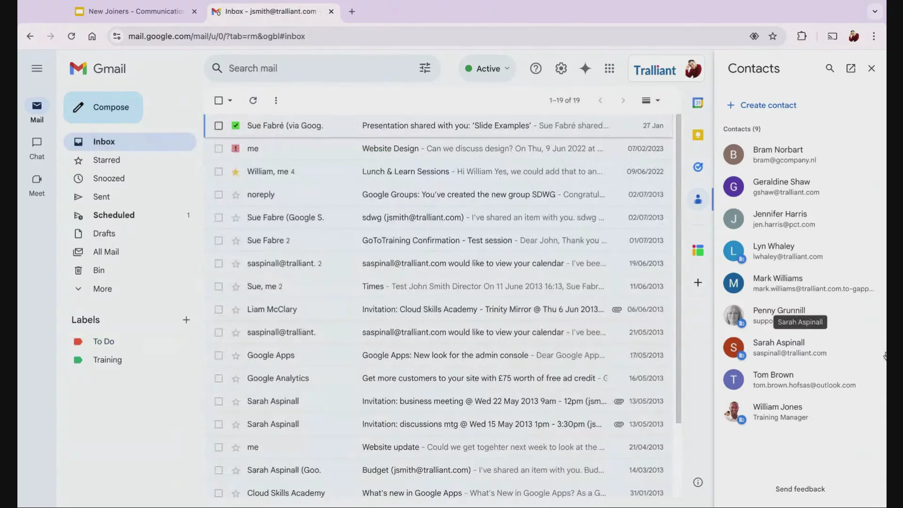Expand the More folders list
The image size is (903, 508).
102,289
